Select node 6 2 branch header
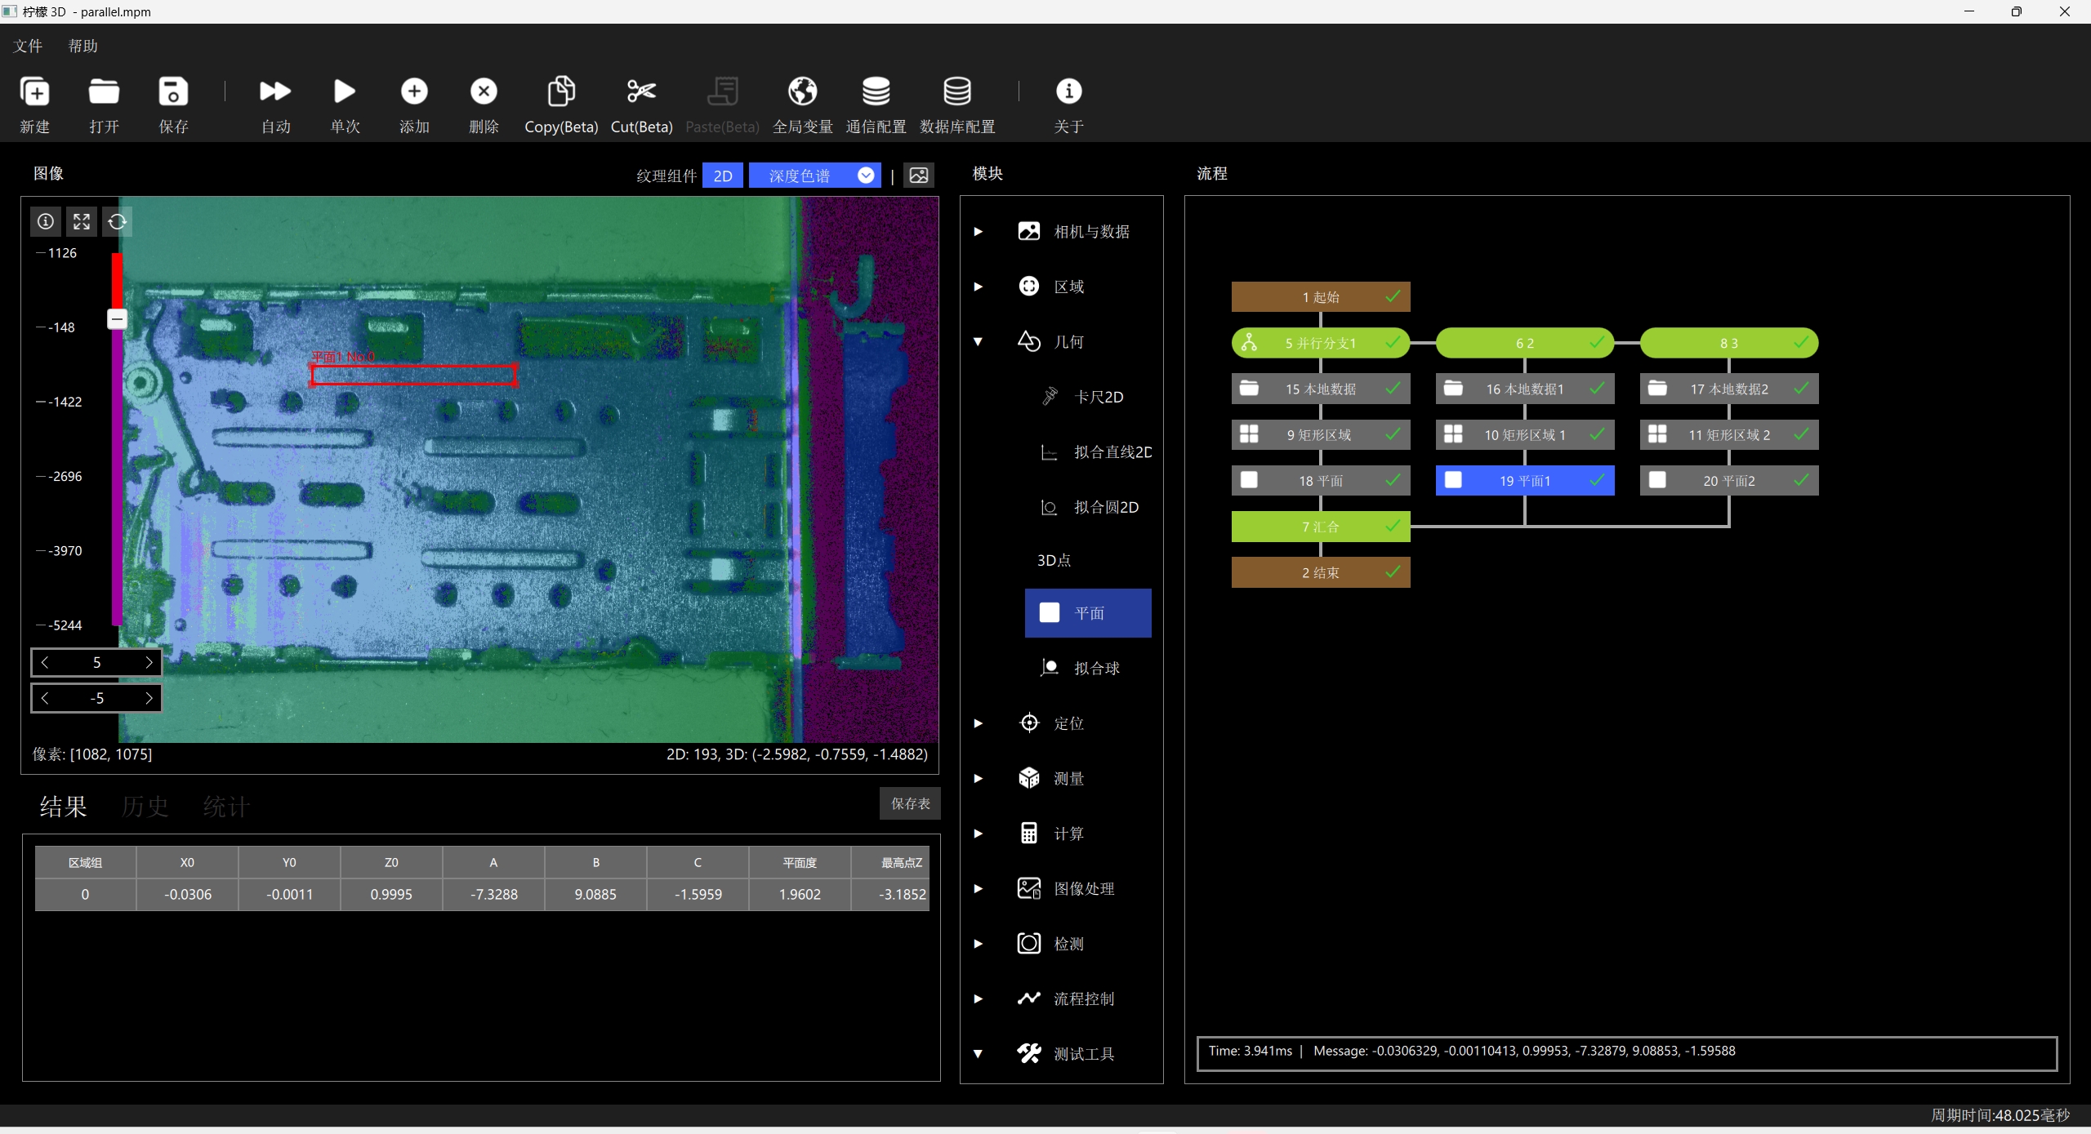2091x1134 pixels. (1525, 343)
